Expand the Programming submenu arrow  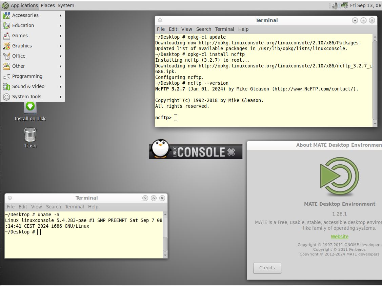pos(60,77)
